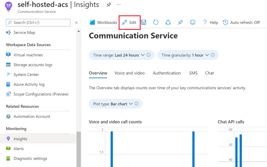This screenshot has width=267, height=167.
Task: Click the Automation Account icon
Action: [x=9, y=116]
